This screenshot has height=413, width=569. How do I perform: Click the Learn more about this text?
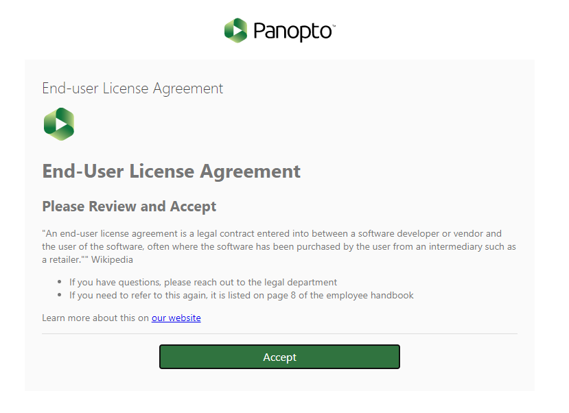tap(95, 318)
